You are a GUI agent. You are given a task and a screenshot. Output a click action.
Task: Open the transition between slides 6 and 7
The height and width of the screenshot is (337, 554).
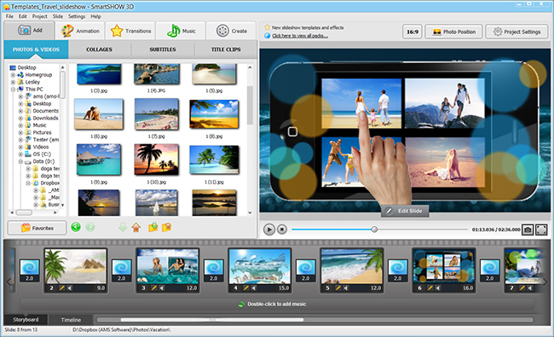pos(490,270)
